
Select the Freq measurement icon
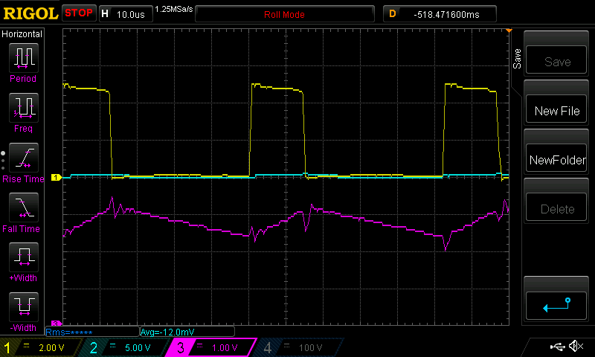tap(22, 112)
